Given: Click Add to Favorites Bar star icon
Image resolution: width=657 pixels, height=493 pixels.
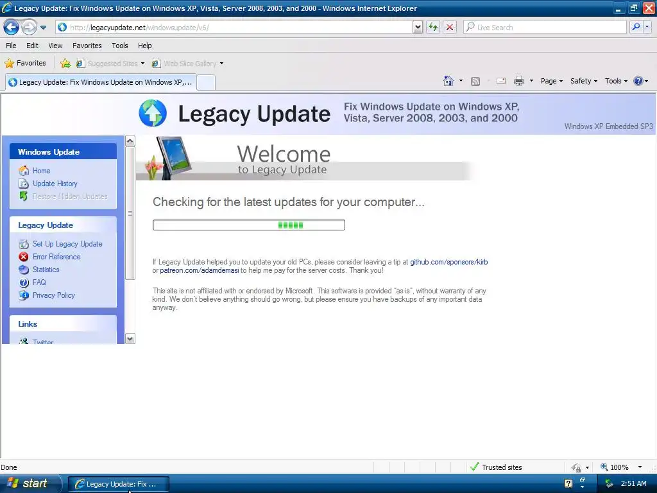Looking at the screenshot, I should tap(65, 64).
